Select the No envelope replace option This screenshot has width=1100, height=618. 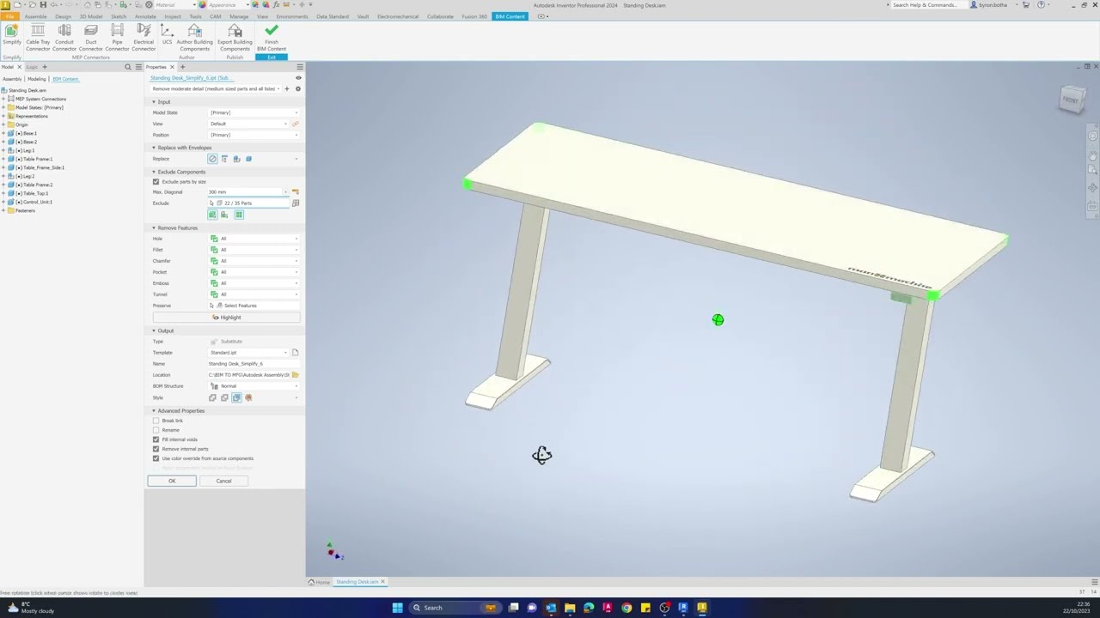click(x=212, y=159)
